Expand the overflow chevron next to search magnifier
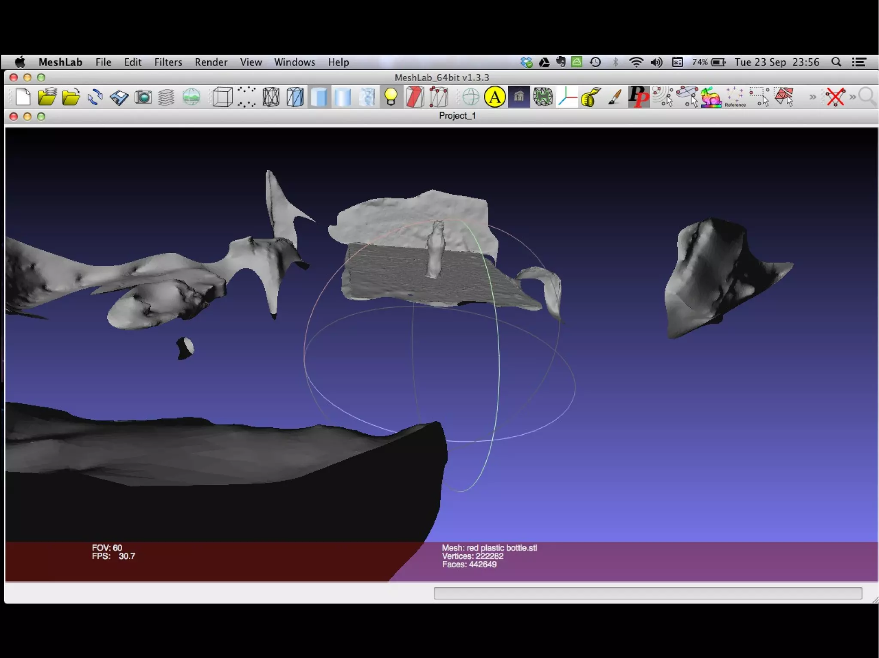This screenshot has width=879, height=658. coord(853,97)
